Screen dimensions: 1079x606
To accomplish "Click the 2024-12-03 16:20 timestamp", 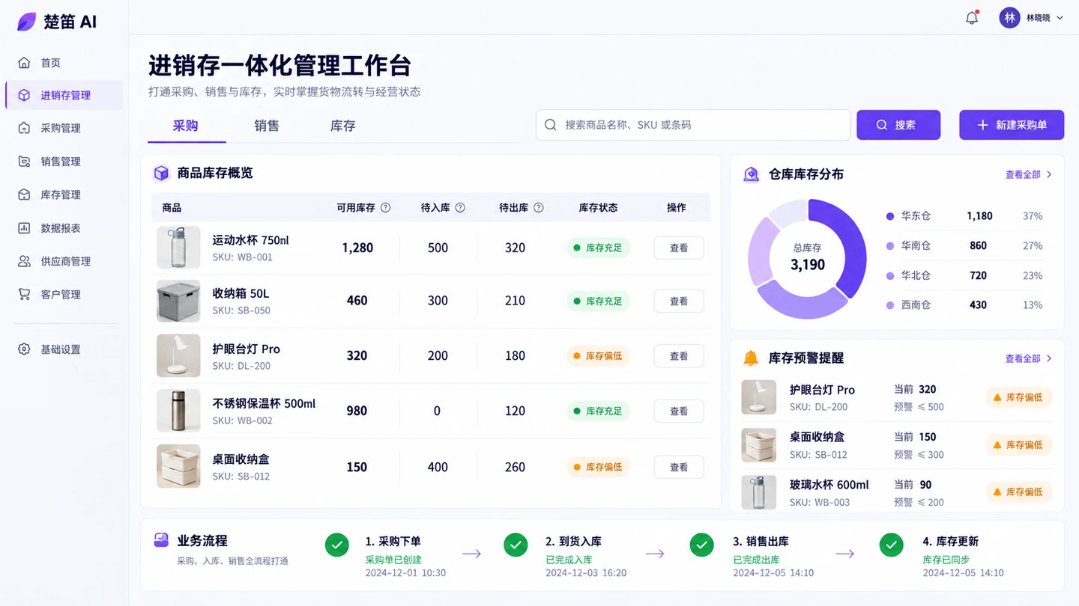I will (586, 573).
